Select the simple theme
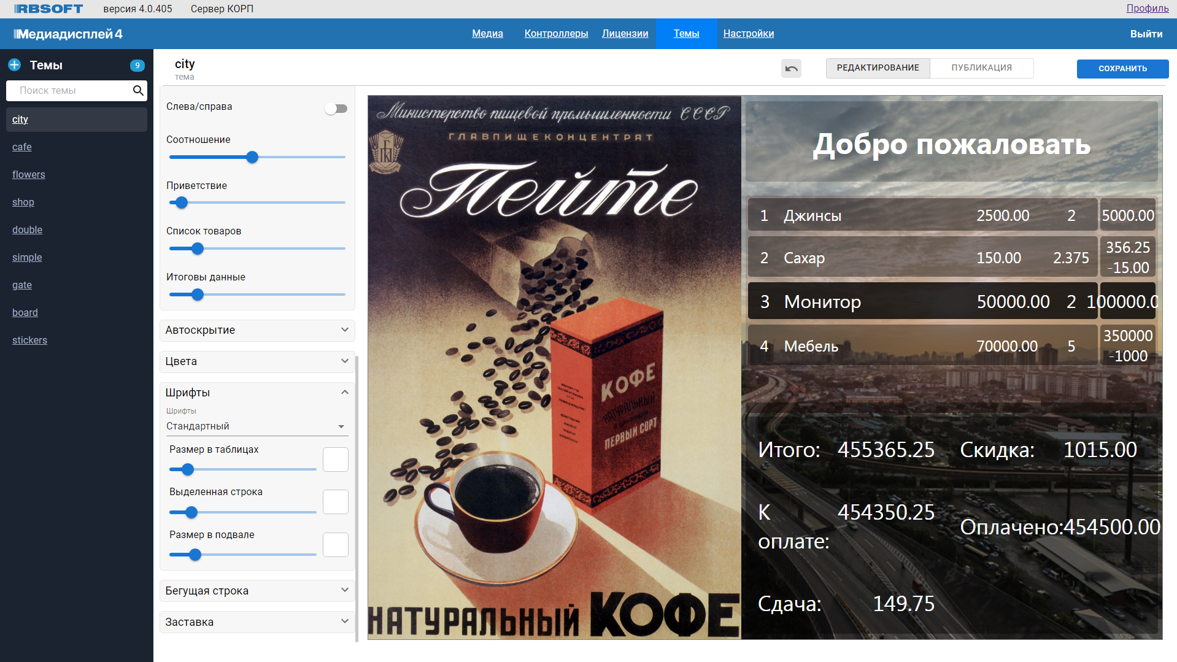Screen dimensions: 1177x662 (x=27, y=258)
